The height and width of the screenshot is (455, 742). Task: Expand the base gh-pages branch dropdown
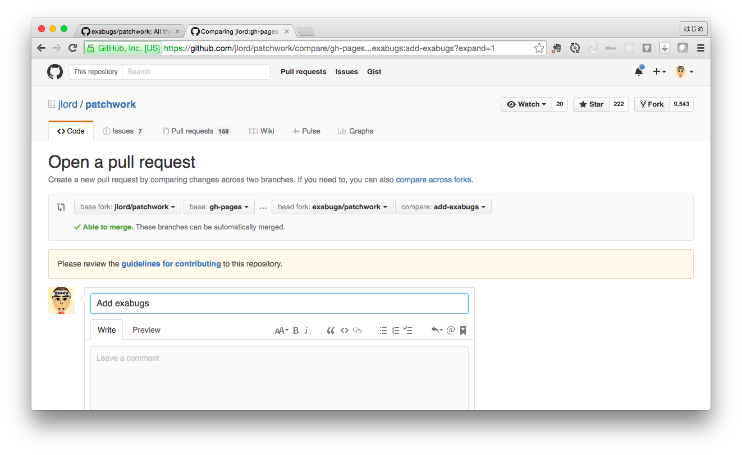219,207
